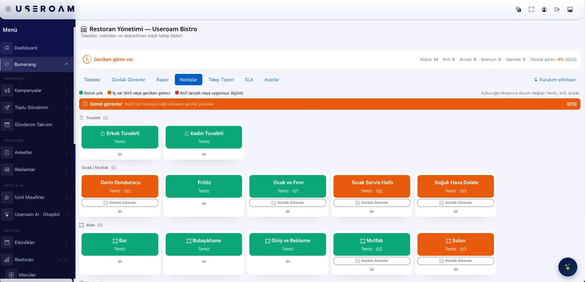Open Günlük Görevler for Soğuk Hava Dolabı
The height and width of the screenshot is (282, 585).
point(456,203)
